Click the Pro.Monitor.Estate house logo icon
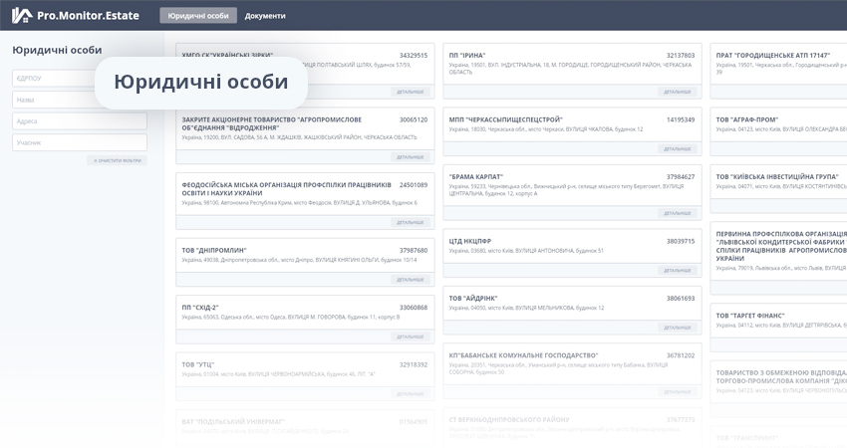847x448 pixels. point(21,15)
